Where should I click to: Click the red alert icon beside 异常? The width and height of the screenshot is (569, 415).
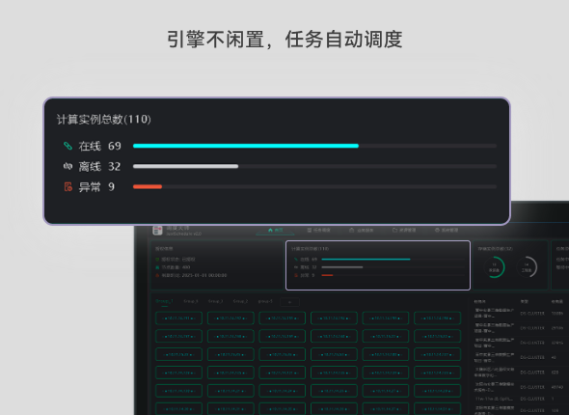[68, 186]
